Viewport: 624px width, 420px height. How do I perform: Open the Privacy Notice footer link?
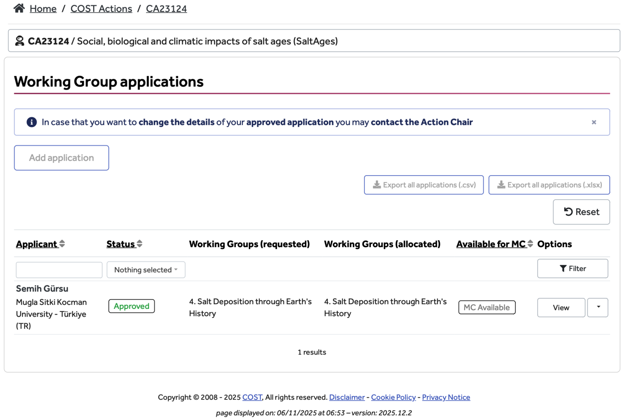[x=446, y=397]
